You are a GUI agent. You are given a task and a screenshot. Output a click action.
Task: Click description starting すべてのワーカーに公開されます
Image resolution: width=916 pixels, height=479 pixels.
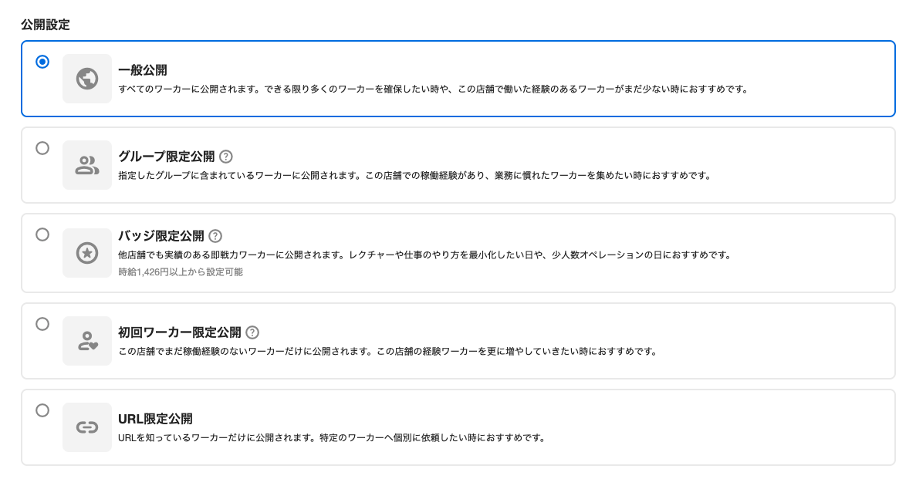[x=434, y=89]
